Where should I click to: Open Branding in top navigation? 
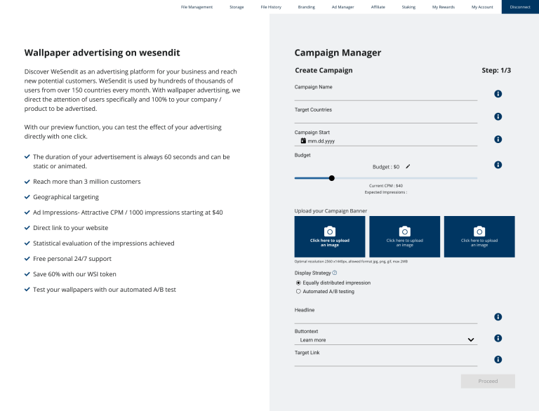click(306, 7)
